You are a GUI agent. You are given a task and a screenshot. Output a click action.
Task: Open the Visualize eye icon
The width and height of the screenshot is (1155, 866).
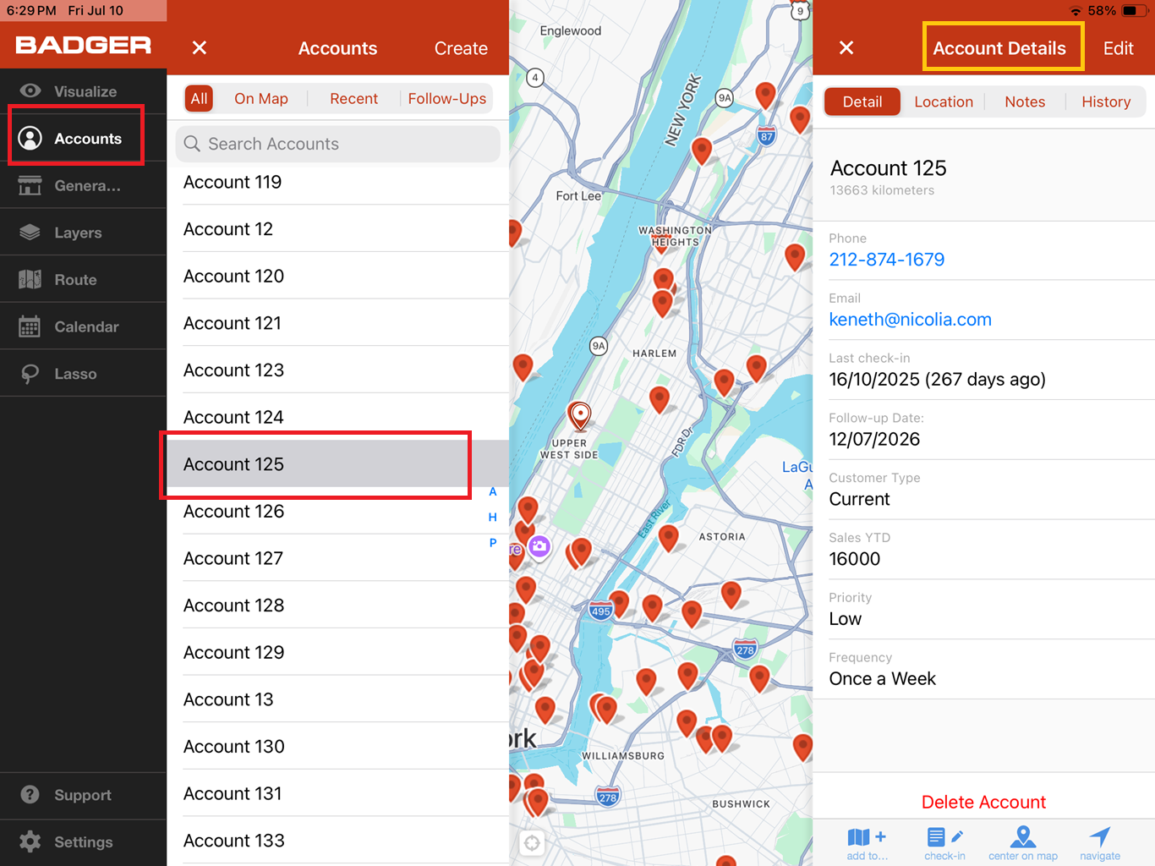tap(30, 91)
